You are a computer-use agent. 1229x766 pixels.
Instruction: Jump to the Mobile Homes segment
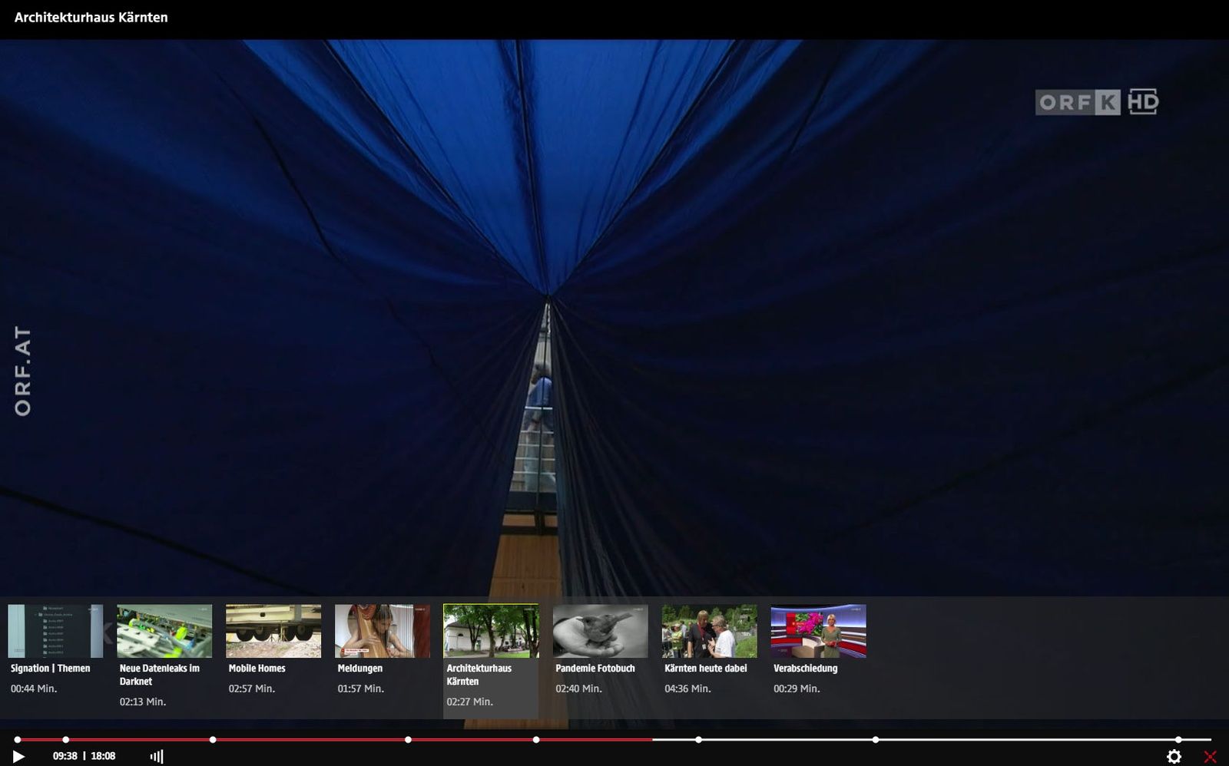click(273, 631)
